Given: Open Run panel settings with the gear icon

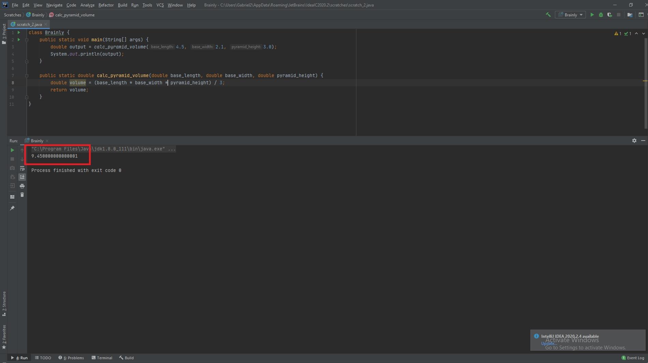Looking at the screenshot, I should pyautogui.click(x=634, y=141).
